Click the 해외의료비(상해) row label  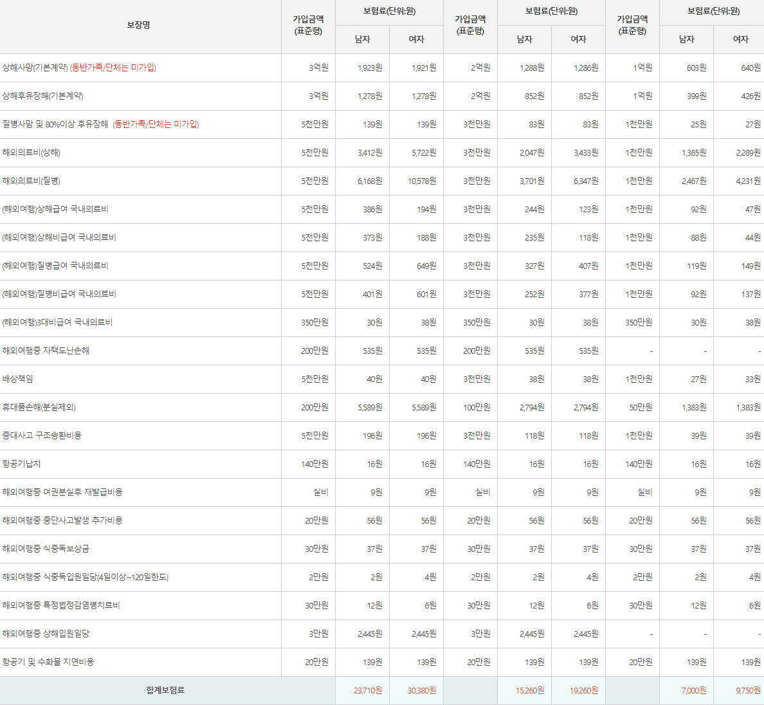point(31,152)
